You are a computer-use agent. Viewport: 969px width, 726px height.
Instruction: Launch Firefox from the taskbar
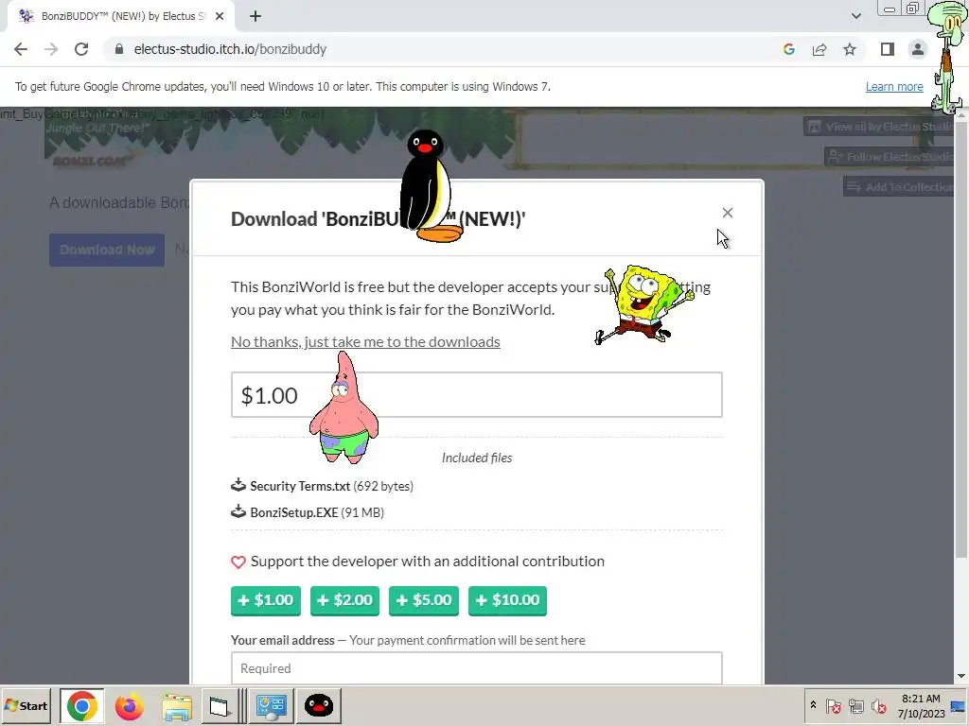129,706
